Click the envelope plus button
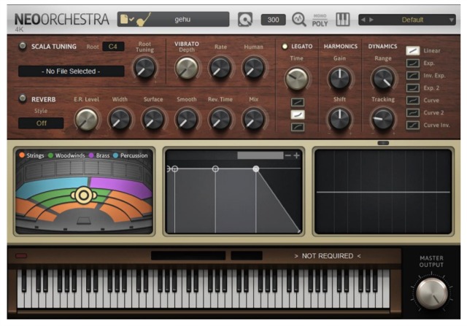Image resolution: width=467 pixels, height=326 pixels. click(296, 155)
